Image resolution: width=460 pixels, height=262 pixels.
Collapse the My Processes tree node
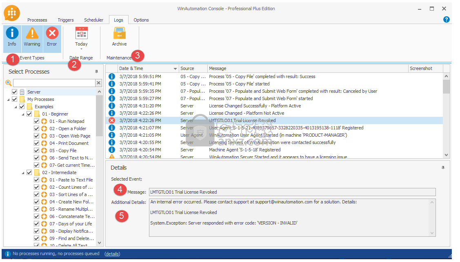coord(8,100)
